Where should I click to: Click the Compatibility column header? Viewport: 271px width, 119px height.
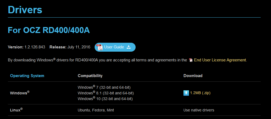coord(90,76)
